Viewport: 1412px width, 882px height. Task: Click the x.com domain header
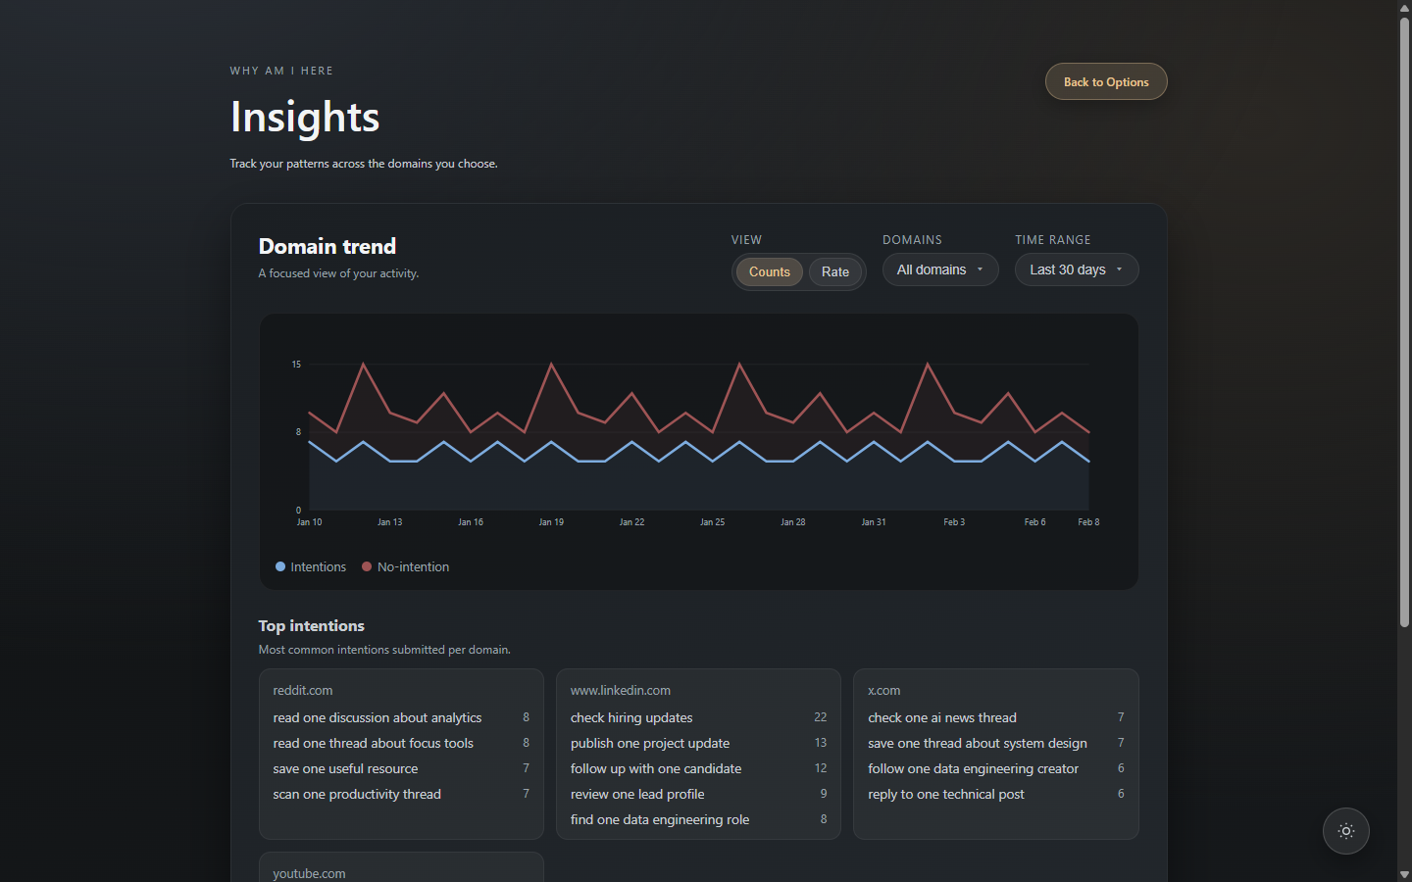point(883,690)
